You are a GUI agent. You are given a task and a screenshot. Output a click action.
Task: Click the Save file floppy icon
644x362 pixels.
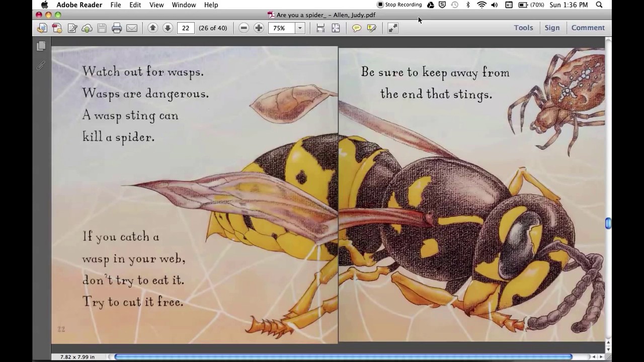point(102,28)
